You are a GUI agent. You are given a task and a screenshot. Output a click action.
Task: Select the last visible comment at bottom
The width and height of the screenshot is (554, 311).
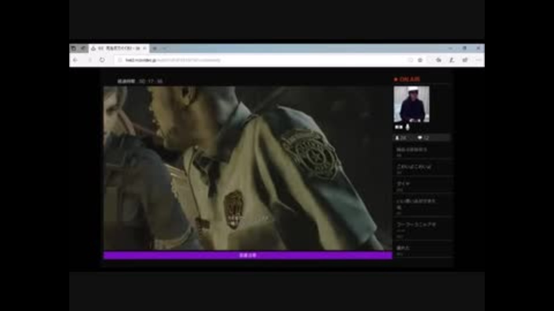pyautogui.click(x=422, y=250)
